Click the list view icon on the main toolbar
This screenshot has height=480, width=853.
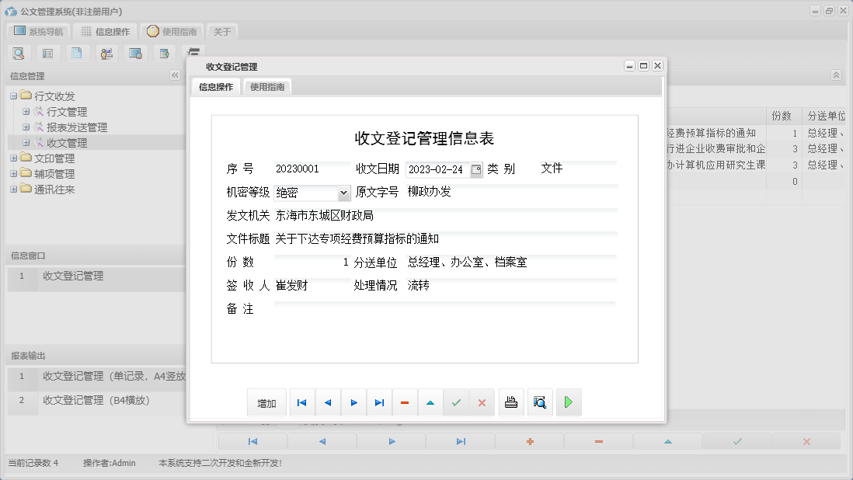[49, 53]
